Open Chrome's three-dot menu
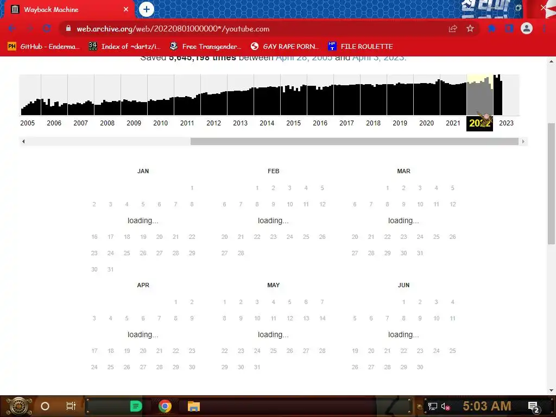556x417 pixels. coord(544,29)
